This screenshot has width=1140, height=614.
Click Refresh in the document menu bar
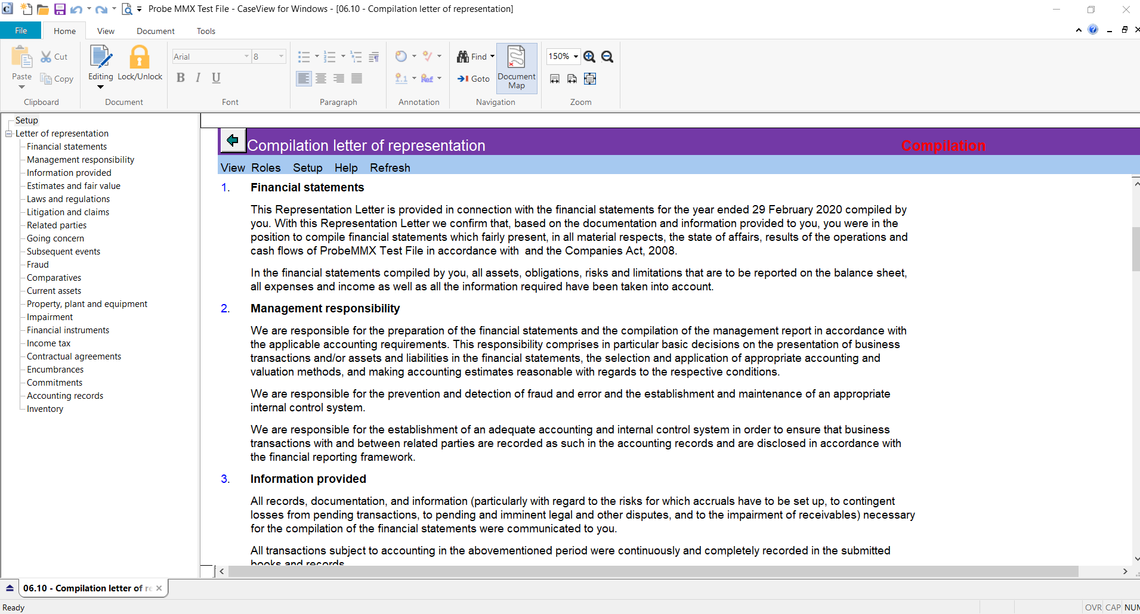pos(390,168)
